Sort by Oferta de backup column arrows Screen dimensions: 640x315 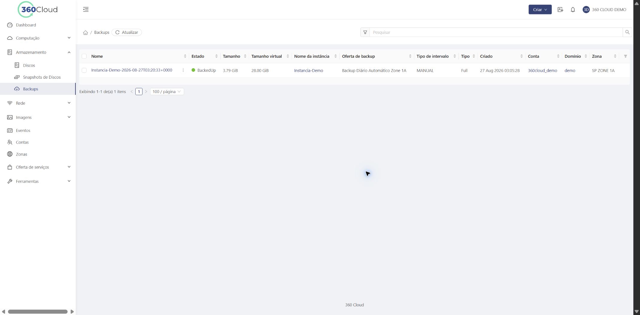coord(410,56)
